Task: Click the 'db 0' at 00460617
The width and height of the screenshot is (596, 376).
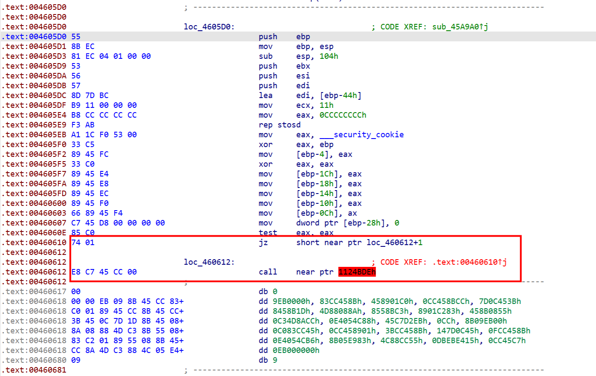Action: click(268, 292)
